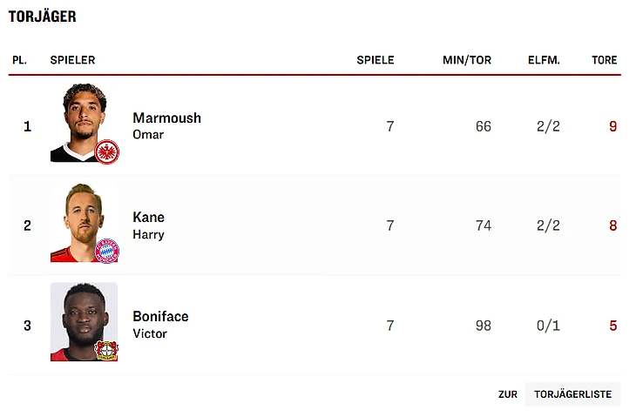Click the SPIELE column header
Viewport: 636px width, 417px height.
pyautogui.click(x=376, y=60)
